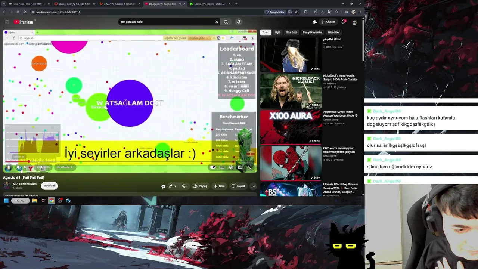The width and height of the screenshot is (478, 269).
Task: Open the Windows Start menu
Action: tap(6, 201)
